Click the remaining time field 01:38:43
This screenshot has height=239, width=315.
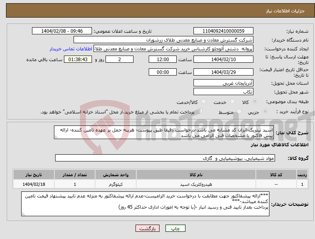click(78, 59)
